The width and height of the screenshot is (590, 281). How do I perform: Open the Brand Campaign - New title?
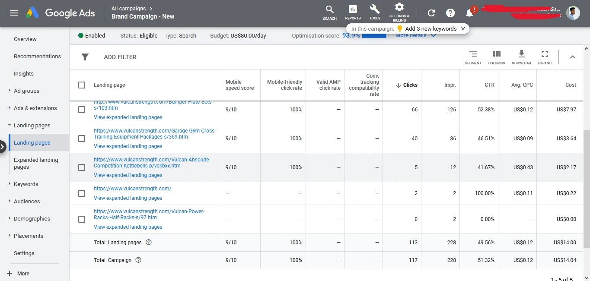(x=143, y=16)
